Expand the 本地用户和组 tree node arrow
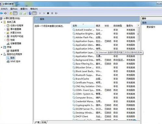 5,37
